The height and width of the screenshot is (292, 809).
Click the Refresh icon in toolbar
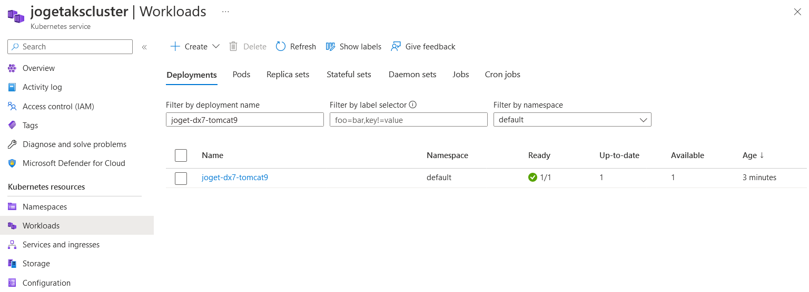point(281,47)
